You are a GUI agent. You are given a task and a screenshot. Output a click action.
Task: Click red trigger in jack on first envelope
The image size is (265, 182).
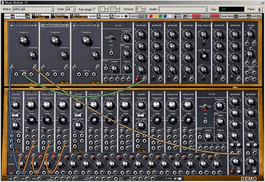click(x=138, y=79)
